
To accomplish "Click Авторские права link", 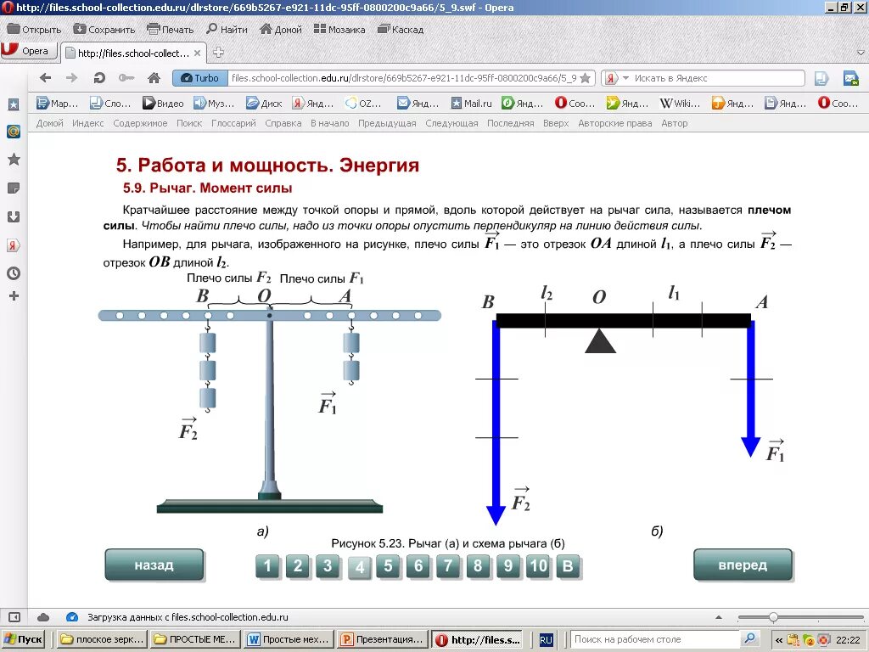I will (x=615, y=123).
